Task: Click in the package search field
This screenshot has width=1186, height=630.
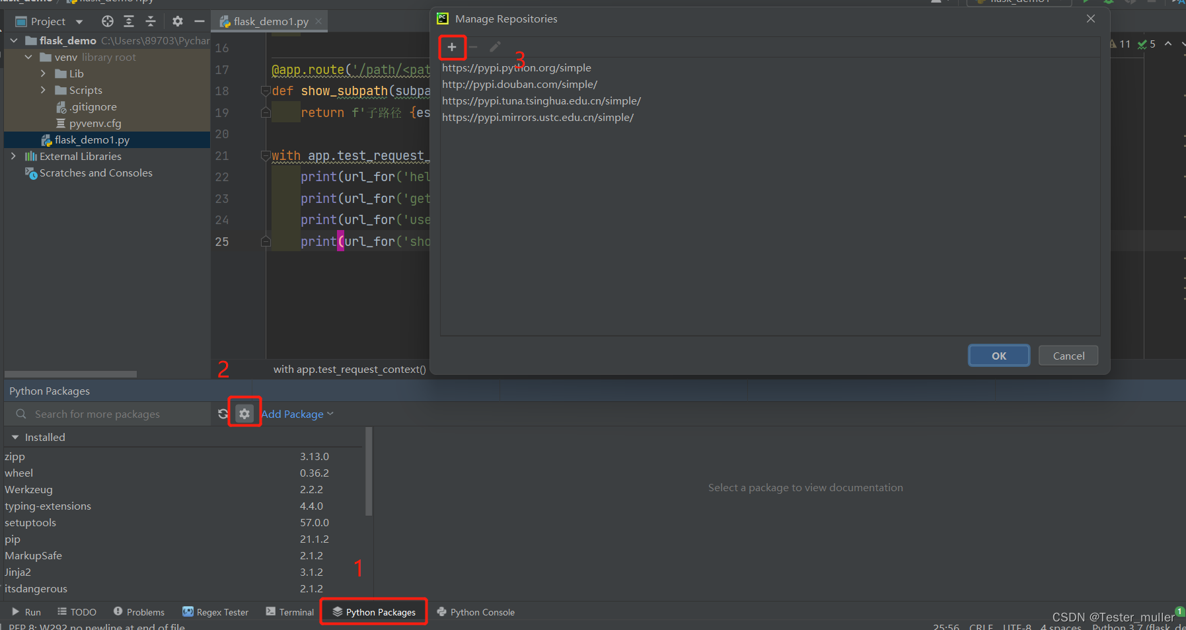Action: point(109,414)
